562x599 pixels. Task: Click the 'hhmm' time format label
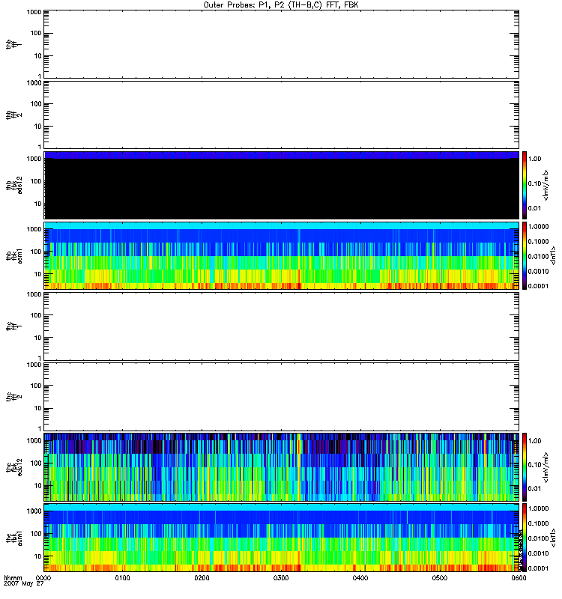pyautogui.click(x=13, y=578)
